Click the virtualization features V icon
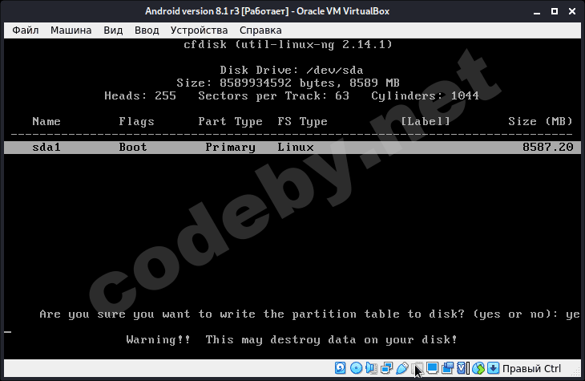The width and height of the screenshot is (585, 381). point(462,368)
